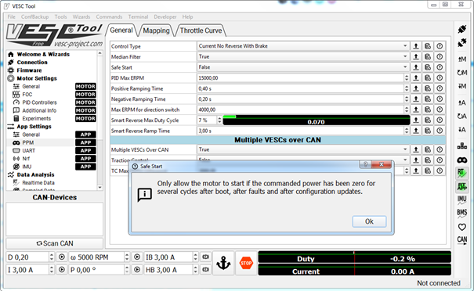The height and width of the screenshot is (291, 474).
Task: Click the red STOP button
Action: (246, 263)
